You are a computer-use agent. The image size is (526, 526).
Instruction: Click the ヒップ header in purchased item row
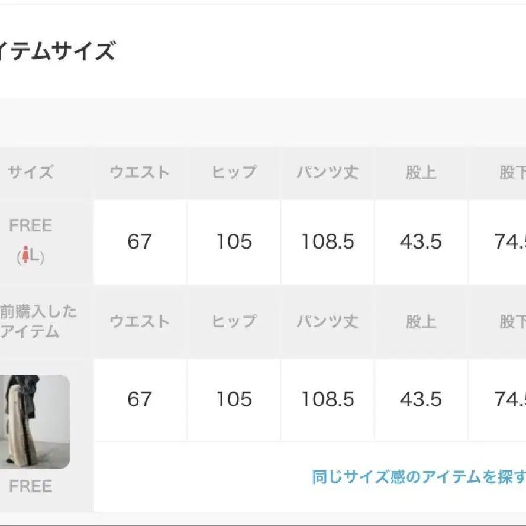coord(234,321)
